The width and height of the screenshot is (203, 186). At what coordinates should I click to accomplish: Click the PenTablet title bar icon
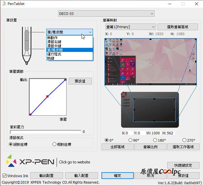pos(4,4)
